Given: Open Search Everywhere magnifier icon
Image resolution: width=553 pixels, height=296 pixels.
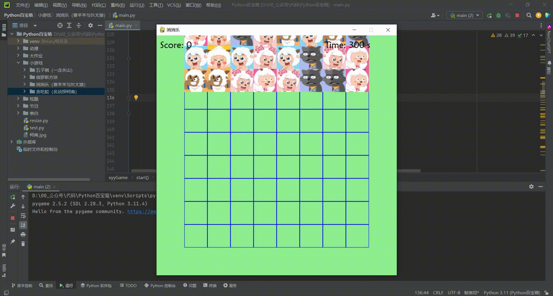Looking at the screenshot, I should (x=529, y=16).
